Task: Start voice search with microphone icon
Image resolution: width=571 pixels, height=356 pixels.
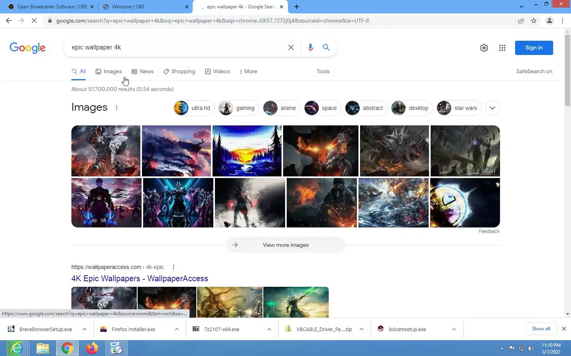Action: [310, 47]
